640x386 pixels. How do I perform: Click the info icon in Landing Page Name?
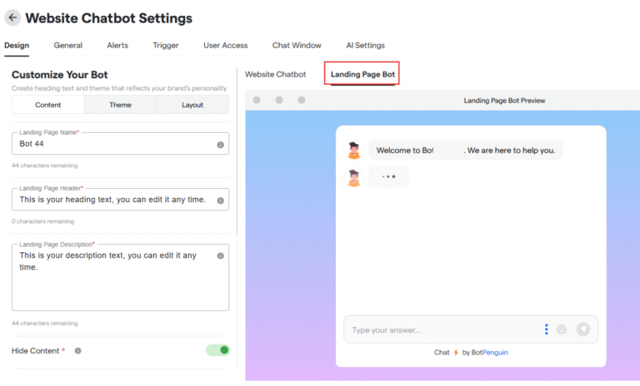pos(220,145)
